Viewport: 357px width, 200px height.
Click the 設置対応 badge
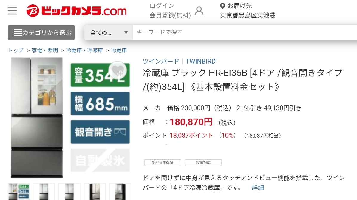pos(203,163)
